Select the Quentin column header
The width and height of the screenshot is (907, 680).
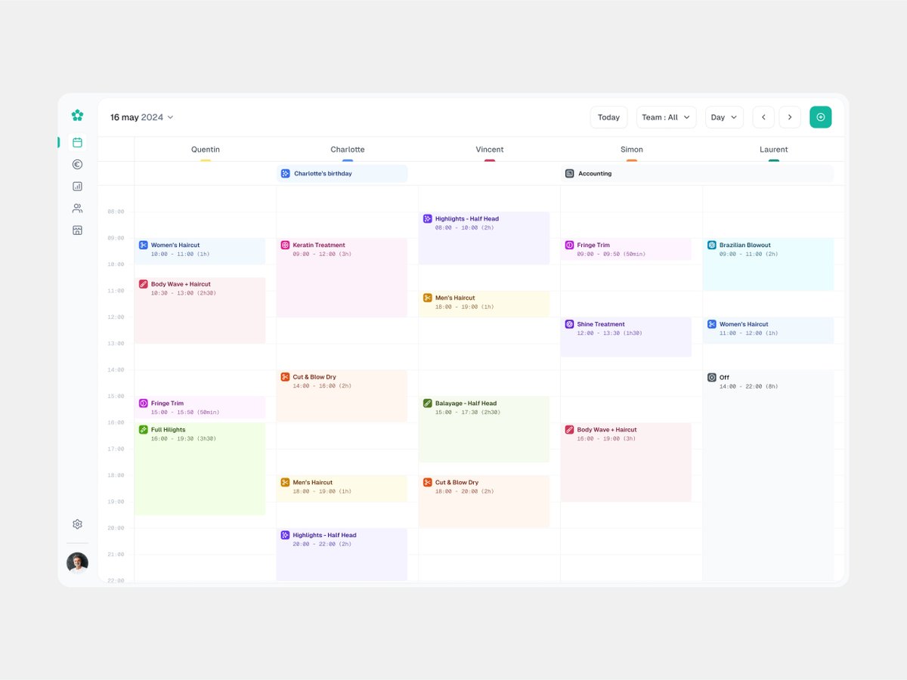206,150
